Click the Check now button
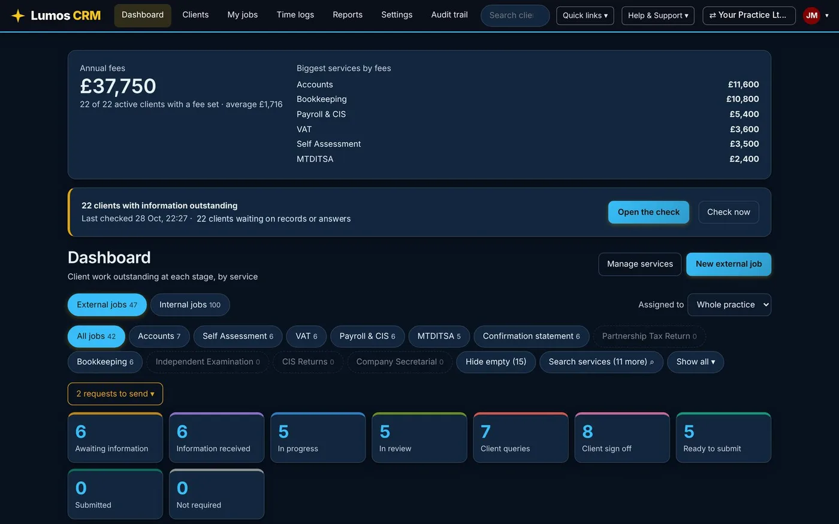 (x=728, y=213)
